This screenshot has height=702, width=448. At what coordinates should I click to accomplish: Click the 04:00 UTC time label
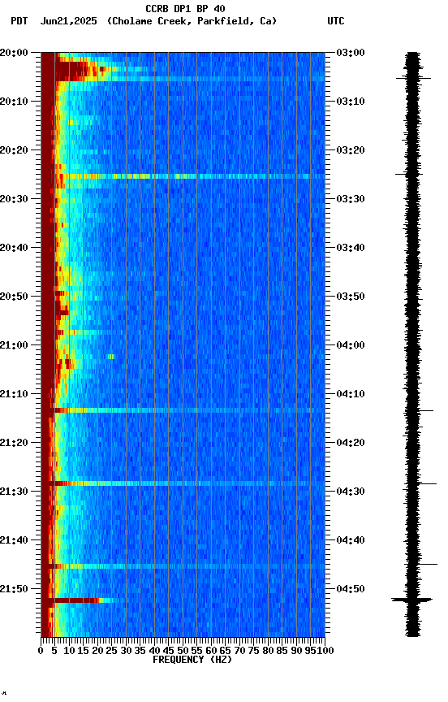(x=351, y=345)
